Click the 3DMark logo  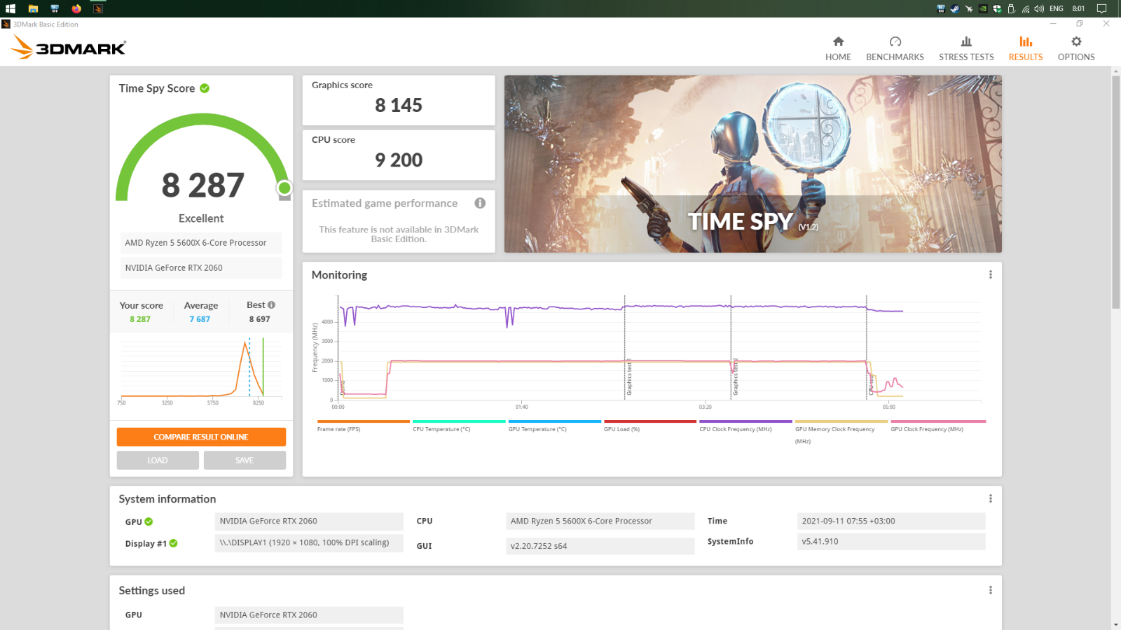pos(69,48)
